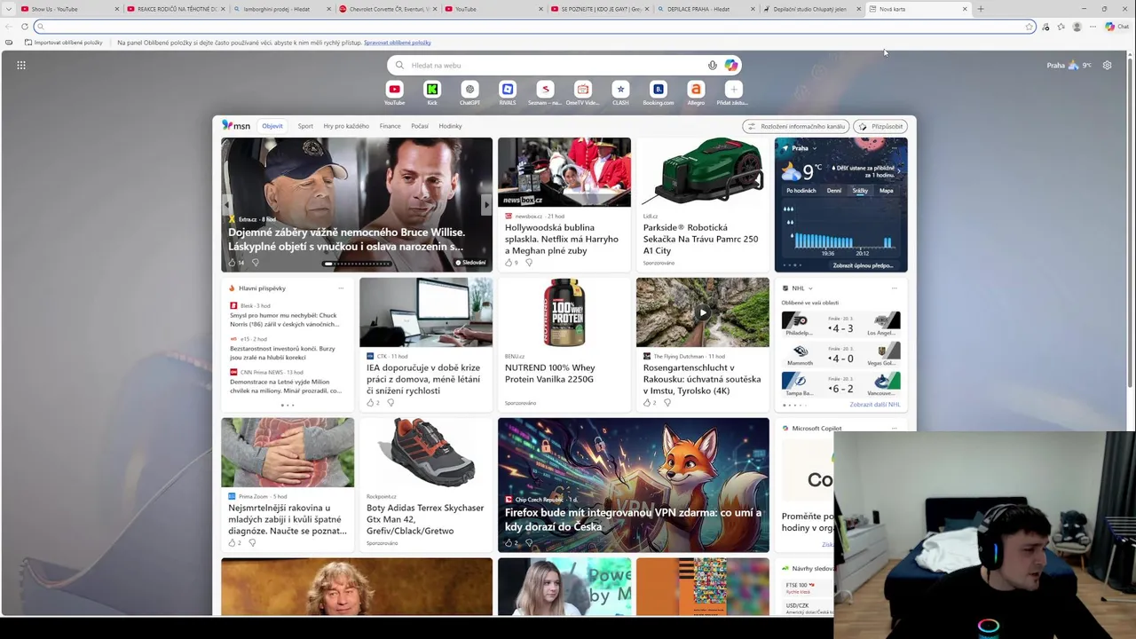Select the Hodinky feed tab
The height and width of the screenshot is (639, 1136).
pyautogui.click(x=450, y=126)
